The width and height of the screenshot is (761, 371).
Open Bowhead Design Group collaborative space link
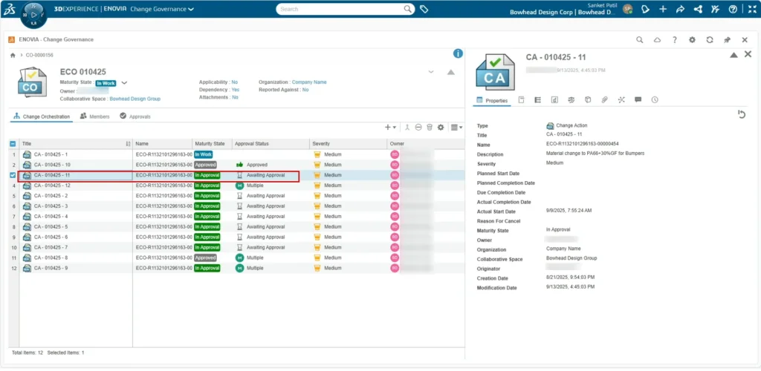(x=135, y=99)
